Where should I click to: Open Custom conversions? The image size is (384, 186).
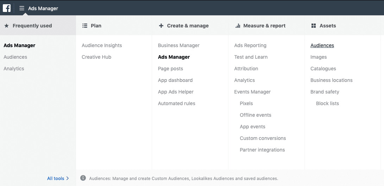[x=263, y=138]
